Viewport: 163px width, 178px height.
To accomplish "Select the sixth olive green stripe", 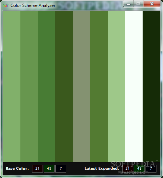I will pyautogui.click(x=99, y=86).
